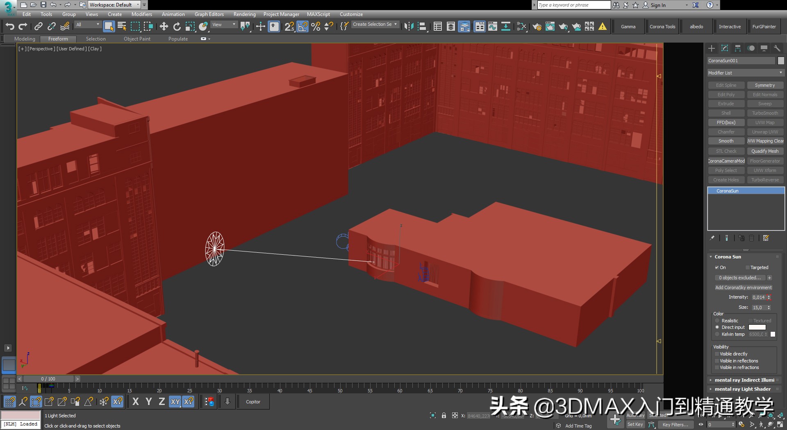Select the Rotate tool

177,26
